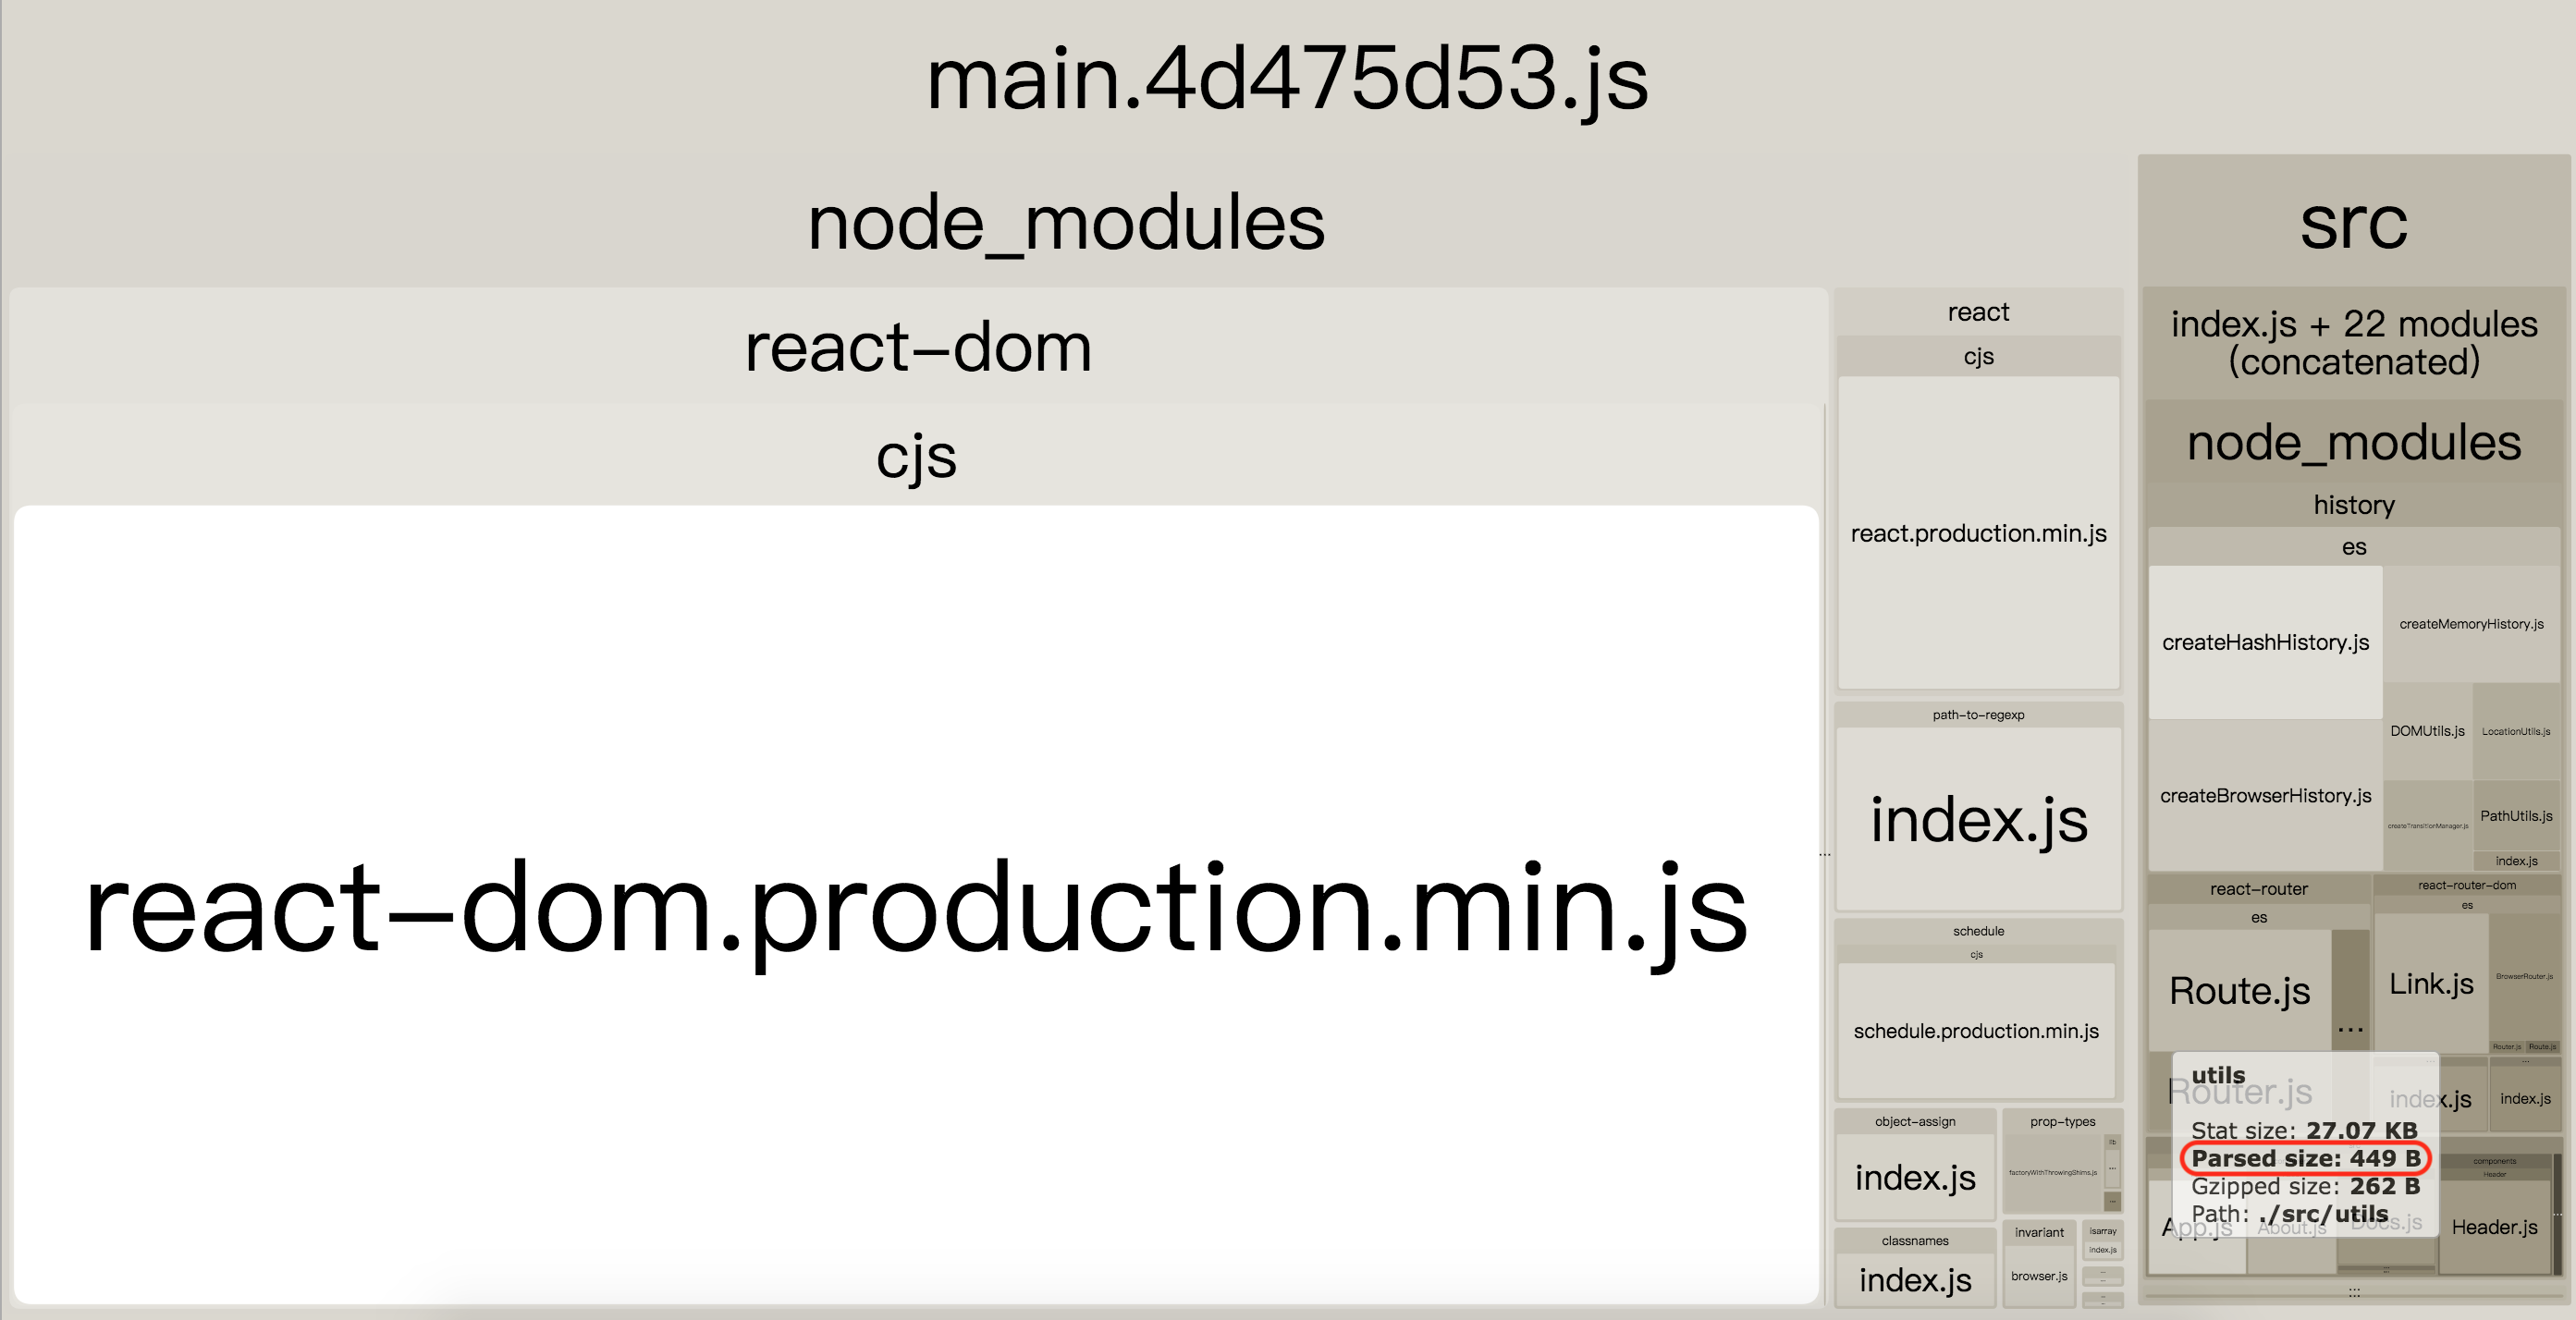
Task: Click the ellipsis block beside Route.js
Action: pyautogui.click(x=2350, y=1029)
